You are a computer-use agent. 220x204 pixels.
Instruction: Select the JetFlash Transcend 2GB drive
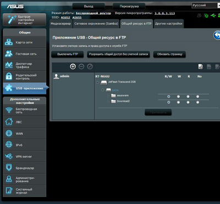[x=118, y=82]
